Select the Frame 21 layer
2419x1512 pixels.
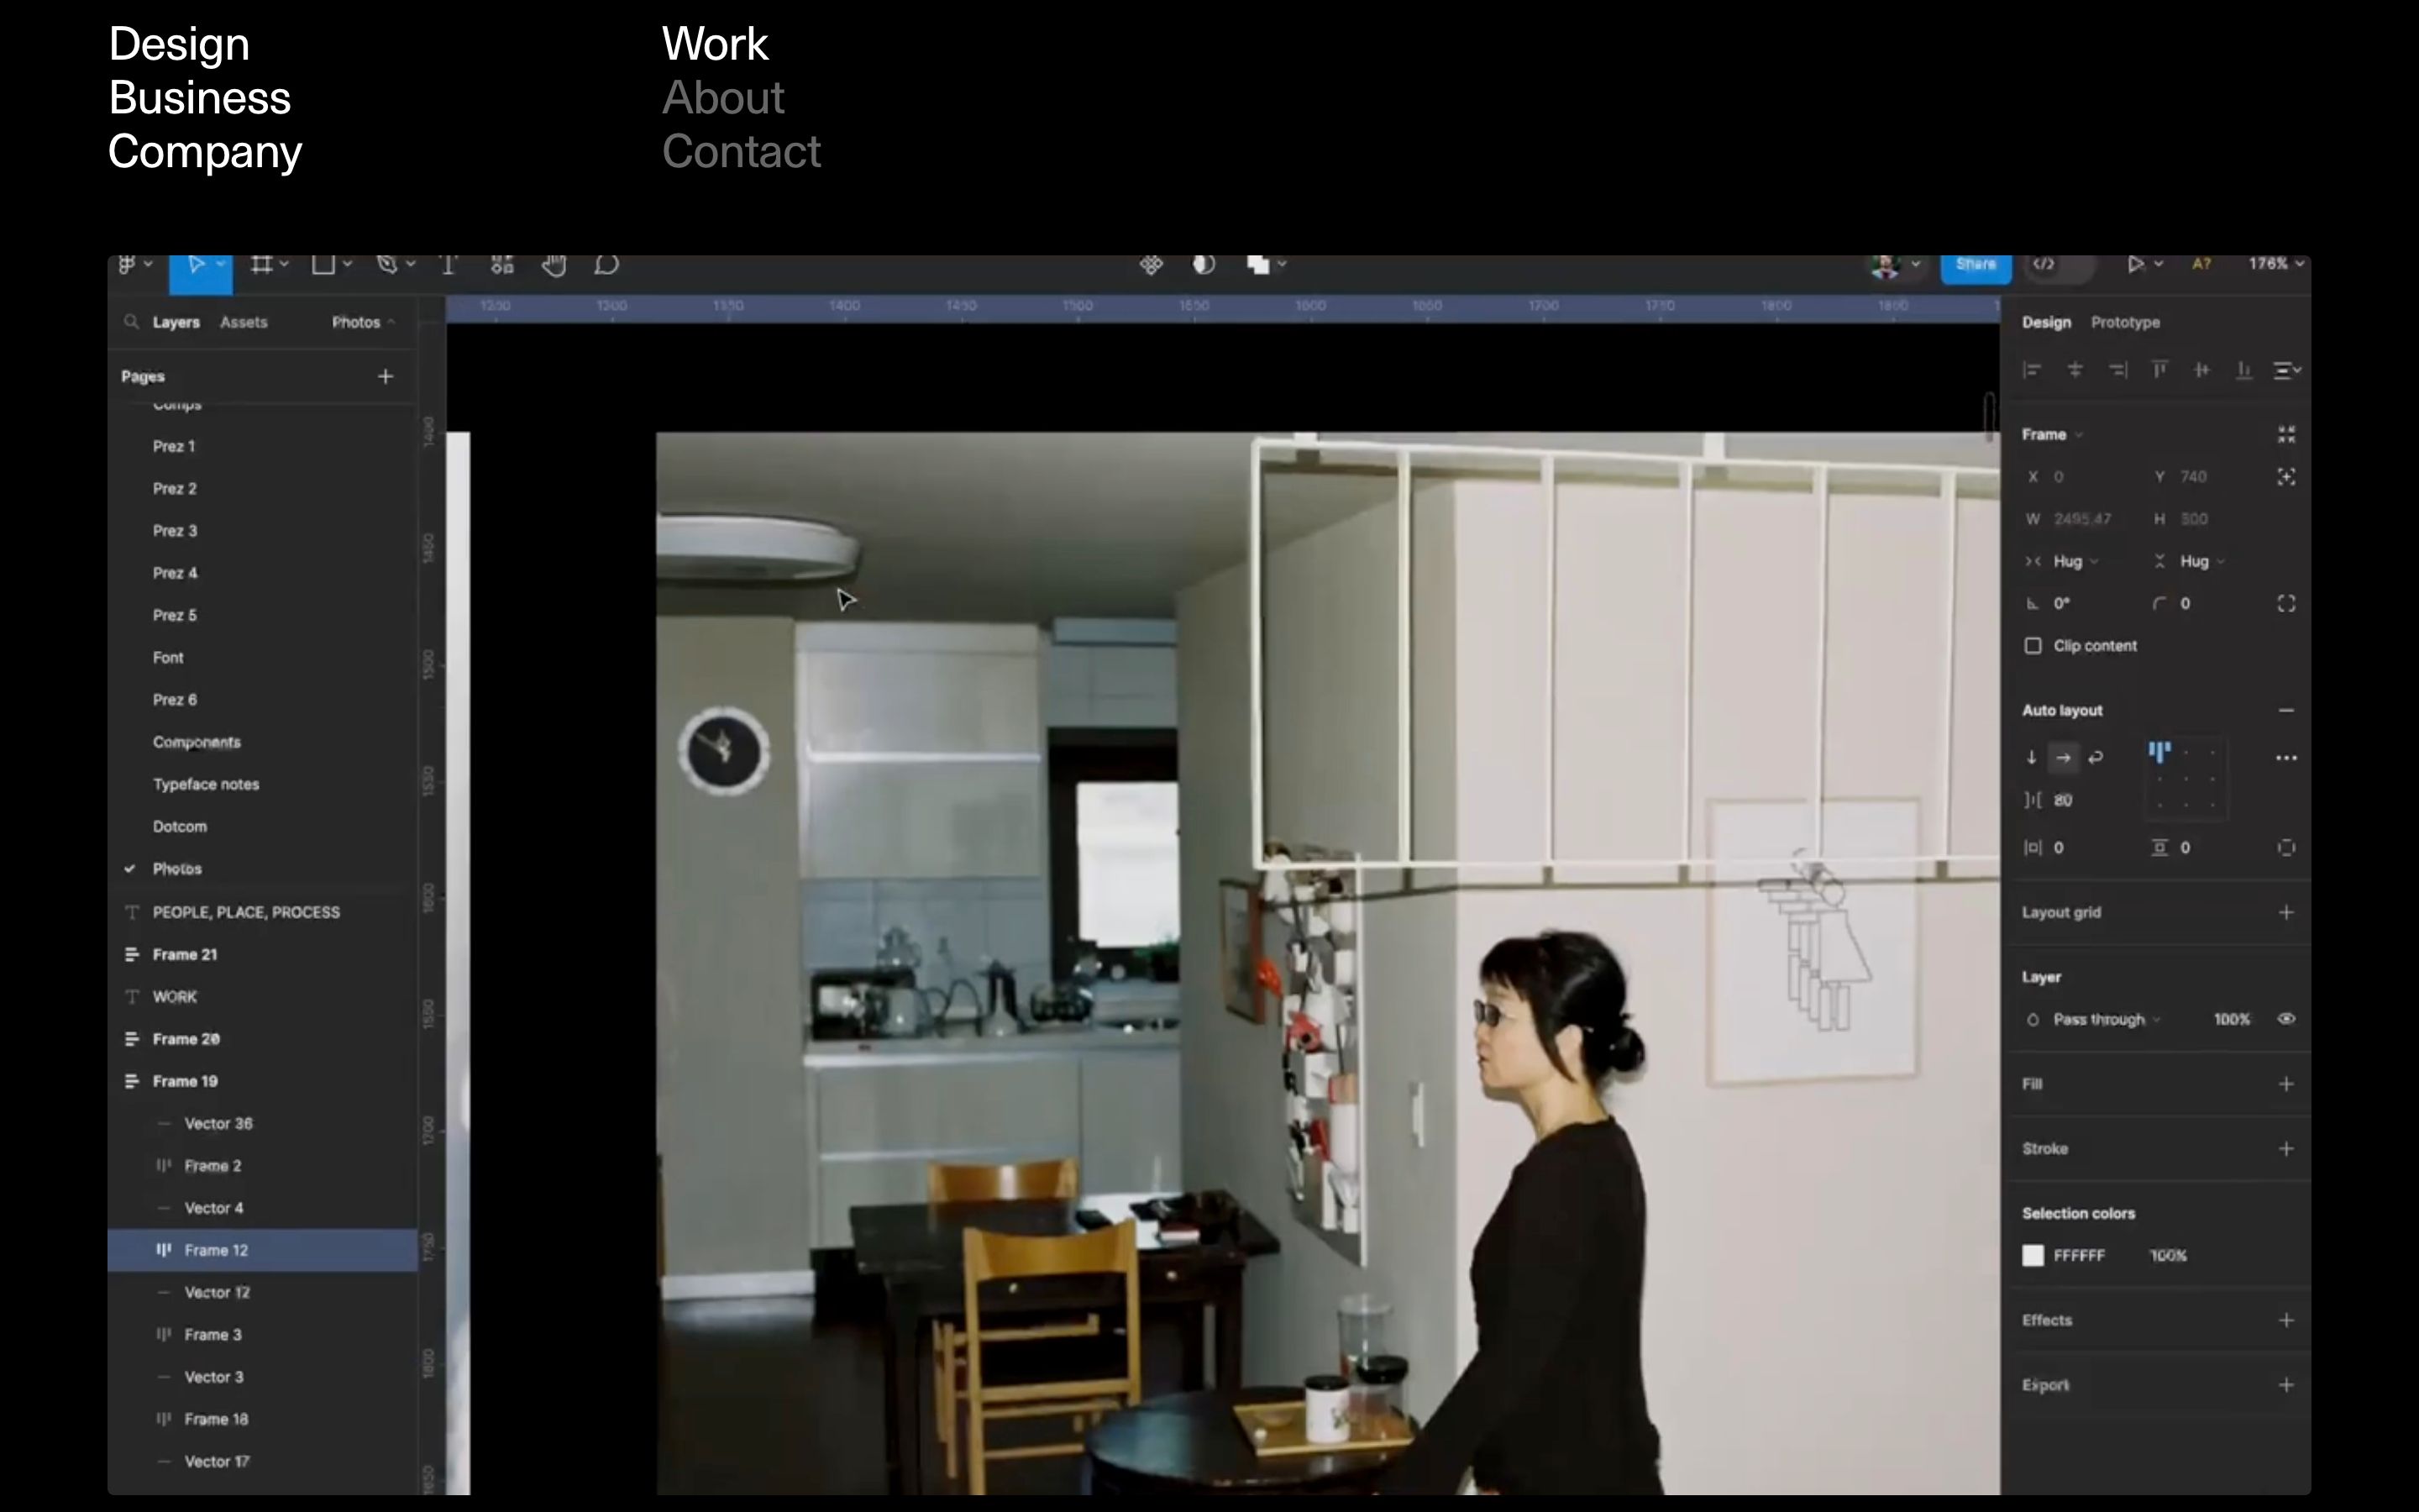point(185,954)
